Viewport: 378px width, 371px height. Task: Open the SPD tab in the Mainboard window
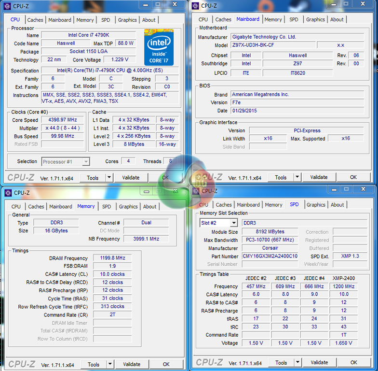[294, 19]
